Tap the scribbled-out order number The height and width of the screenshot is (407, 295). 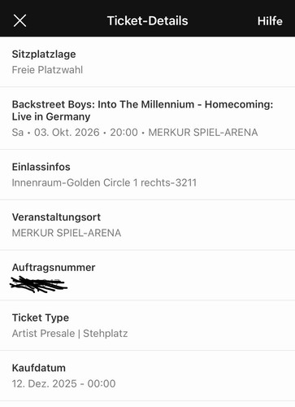[x=38, y=284]
